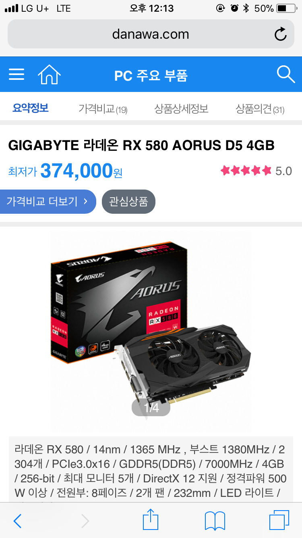Tap the danawa.com address bar
Viewport: 302px width, 538px height.
point(151,34)
